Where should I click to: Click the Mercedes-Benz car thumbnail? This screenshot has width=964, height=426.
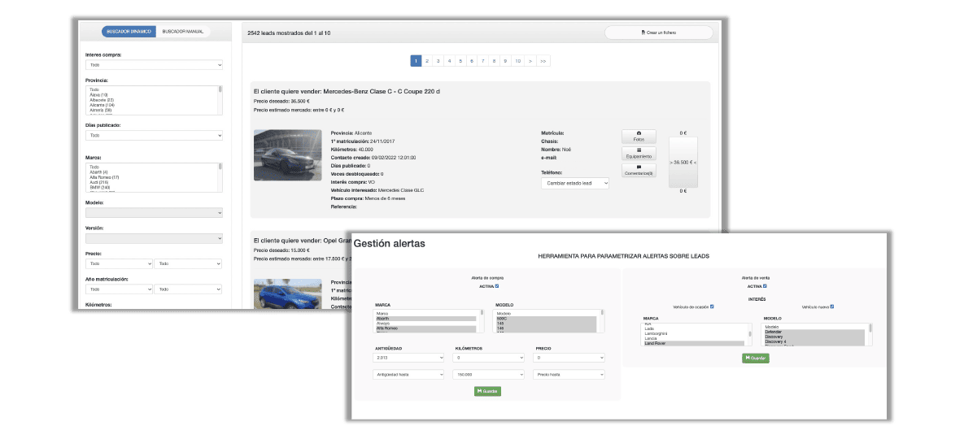[x=287, y=155]
